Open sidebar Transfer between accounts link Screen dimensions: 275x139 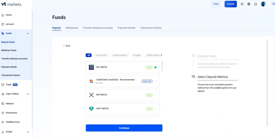click(x=15, y=59)
